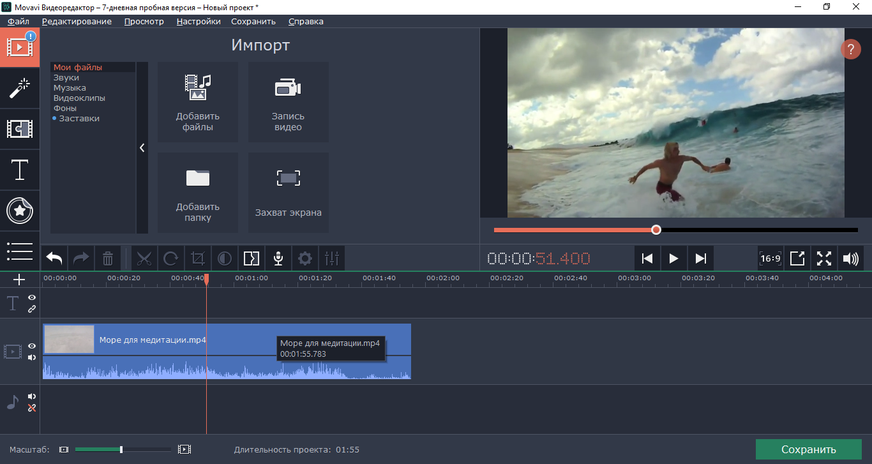
Task: Click the Масштаб zoom slider
Action: click(x=121, y=449)
